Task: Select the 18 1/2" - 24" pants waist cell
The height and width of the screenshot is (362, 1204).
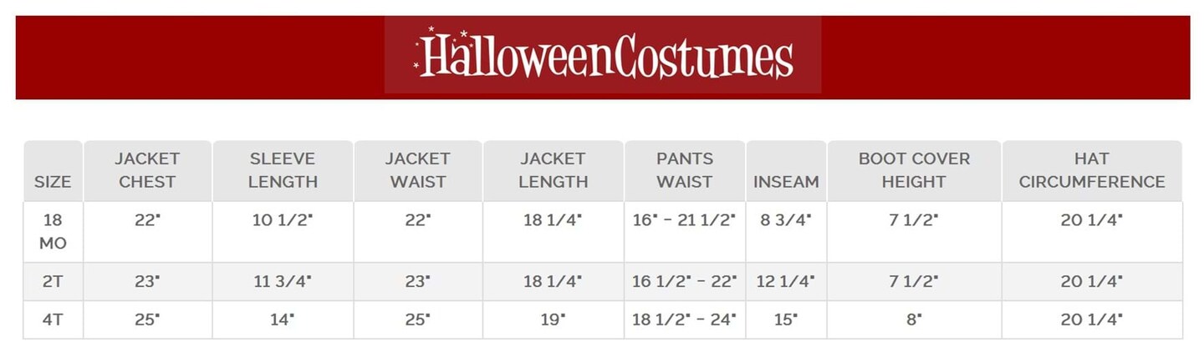Action: [x=684, y=319]
